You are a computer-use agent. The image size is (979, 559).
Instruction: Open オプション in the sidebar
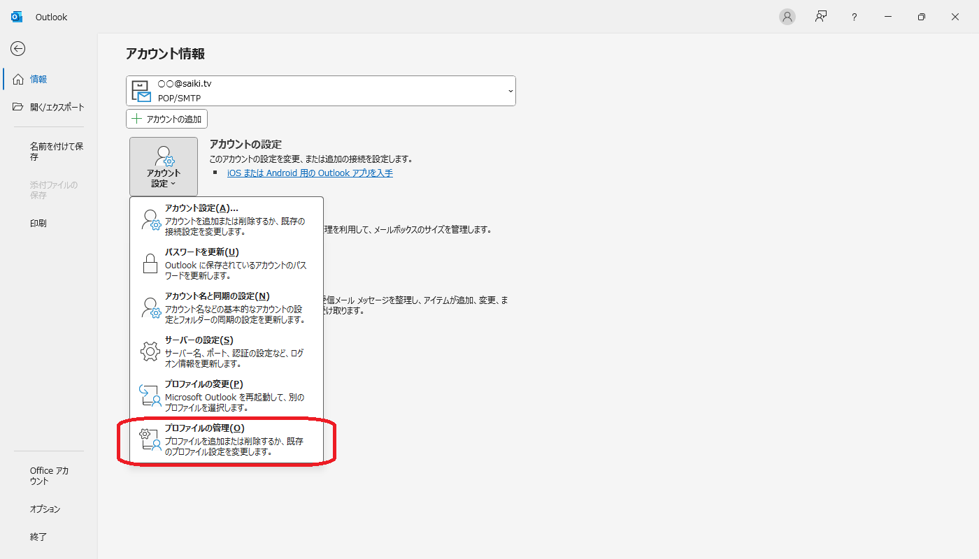tap(45, 509)
